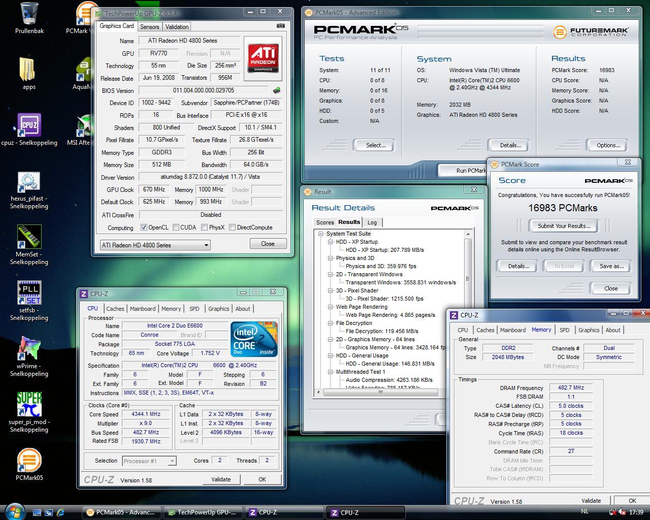The width and height of the screenshot is (650, 520).
Task: Switch to Scores tab in Result window
Action: click(325, 222)
